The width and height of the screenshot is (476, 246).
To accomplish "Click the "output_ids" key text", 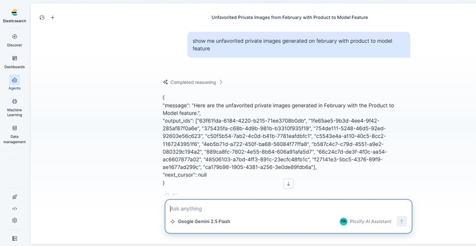I will (x=177, y=121).
